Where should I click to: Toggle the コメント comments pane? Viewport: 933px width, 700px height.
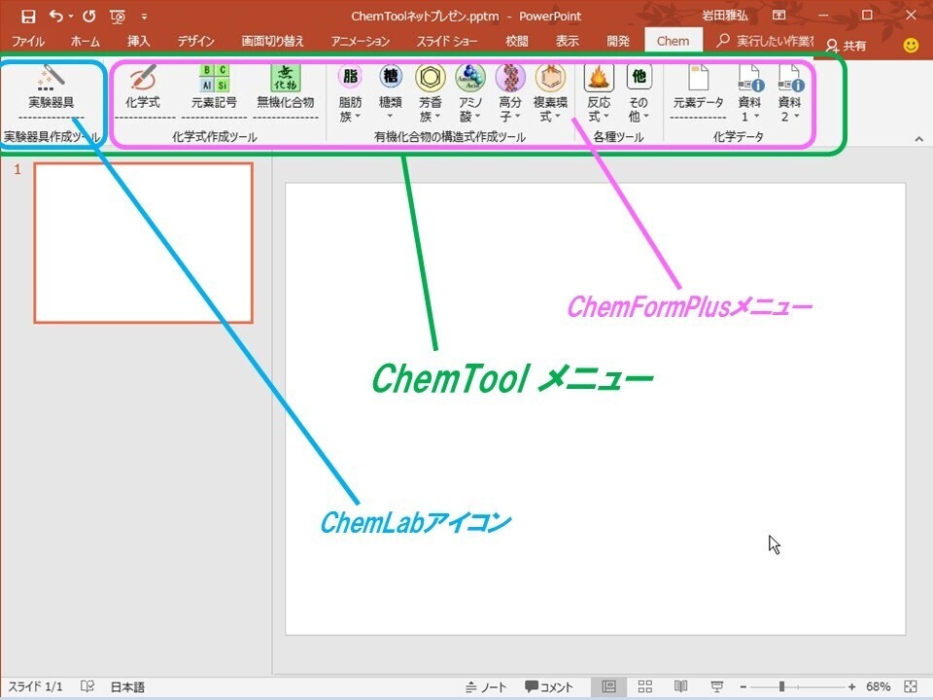tap(548, 687)
